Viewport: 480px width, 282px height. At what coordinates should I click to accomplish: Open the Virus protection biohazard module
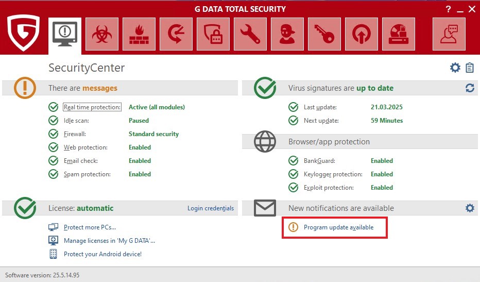pos(102,34)
